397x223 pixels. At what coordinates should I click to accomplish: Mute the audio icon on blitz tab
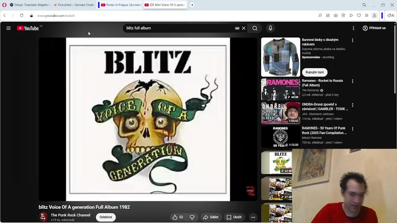(x=151, y=5)
